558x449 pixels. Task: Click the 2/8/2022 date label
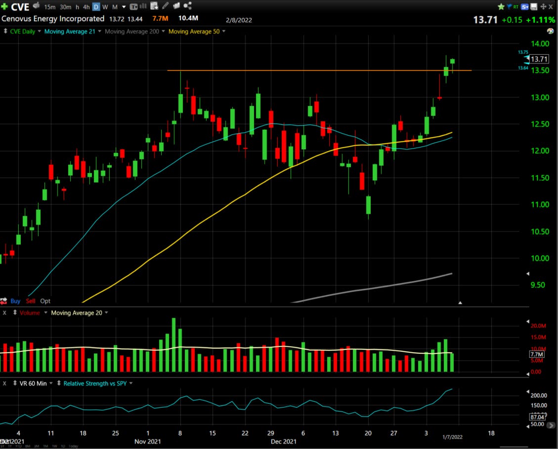(x=239, y=20)
